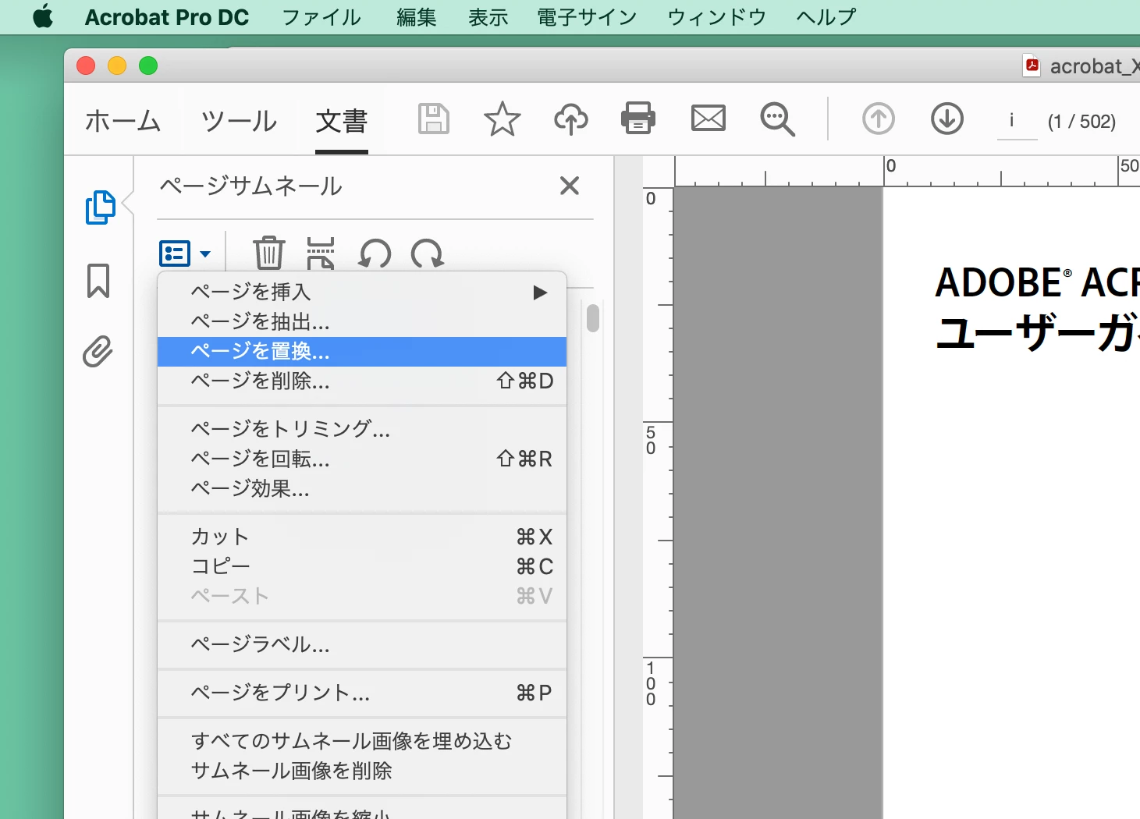The height and width of the screenshot is (819, 1140).
Task: Open Acrobat Pro DC application menu
Action: 167,17
